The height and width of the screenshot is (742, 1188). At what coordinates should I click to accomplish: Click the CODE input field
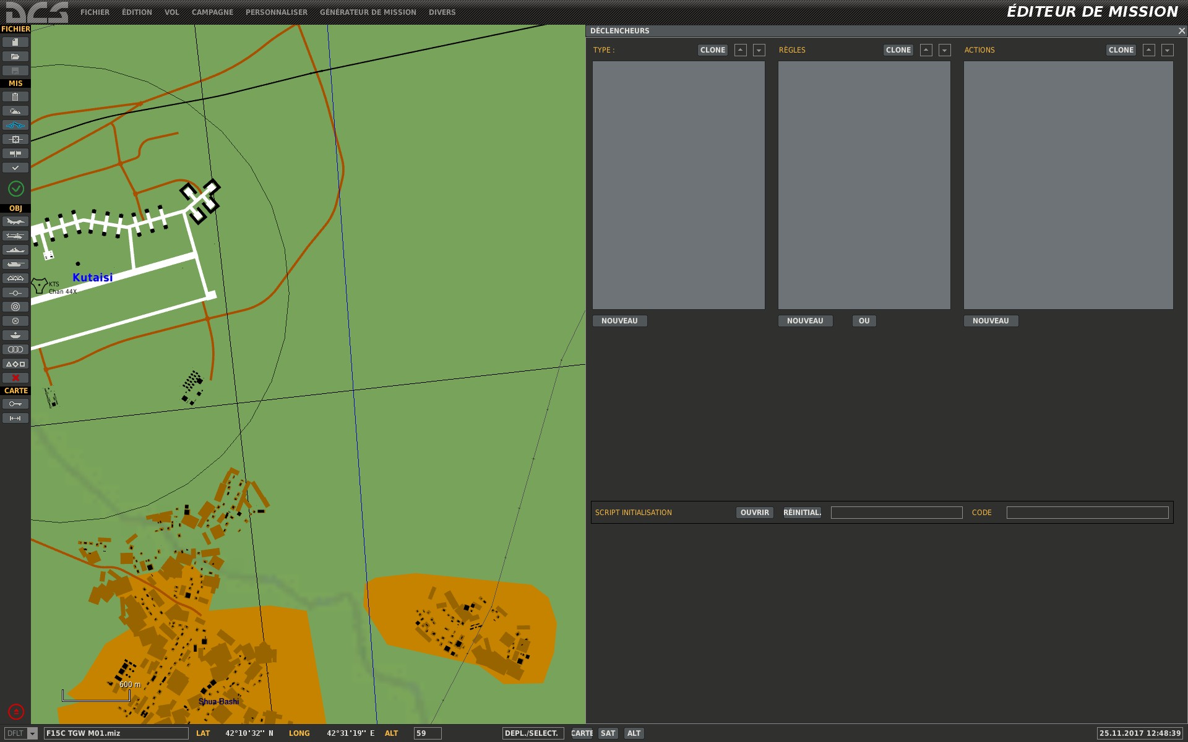(x=1088, y=513)
